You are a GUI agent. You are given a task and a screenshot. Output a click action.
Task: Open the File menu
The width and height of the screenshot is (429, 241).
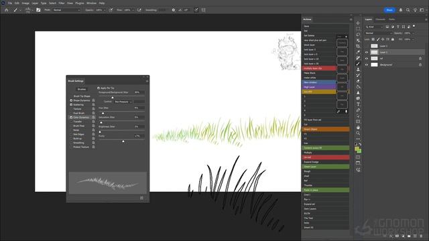point(10,3)
